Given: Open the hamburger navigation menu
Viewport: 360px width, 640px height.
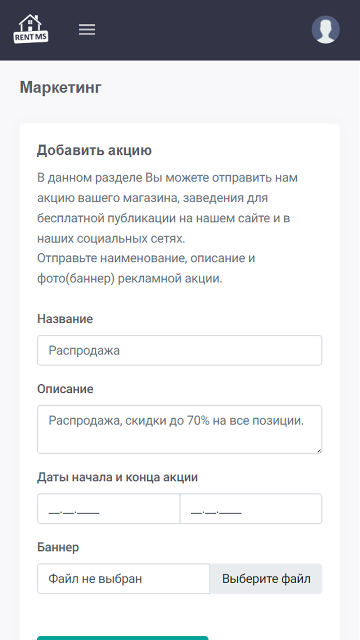Looking at the screenshot, I should coord(87,29).
